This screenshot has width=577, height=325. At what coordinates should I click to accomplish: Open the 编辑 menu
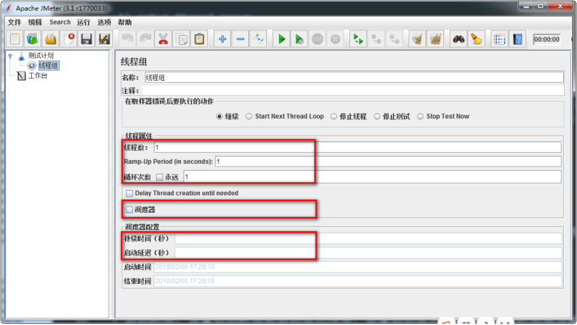35,22
